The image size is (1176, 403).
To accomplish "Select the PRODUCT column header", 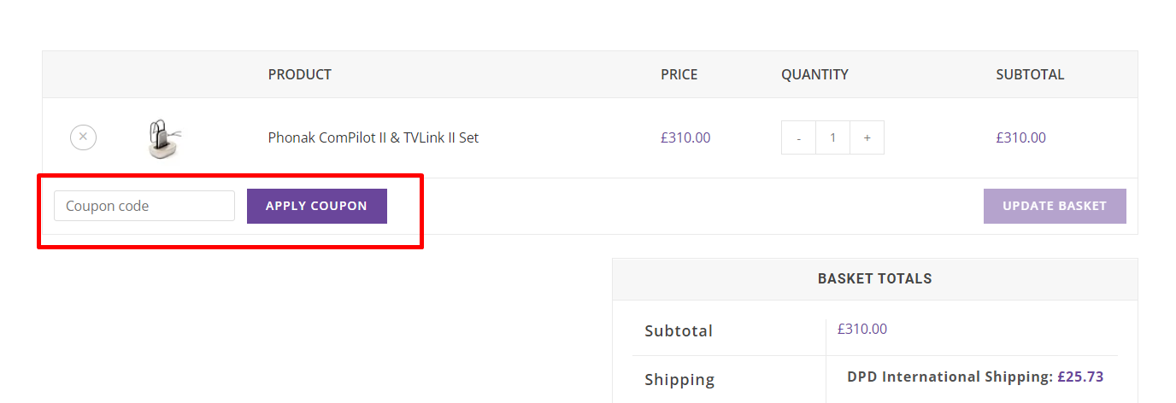I will tap(300, 74).
